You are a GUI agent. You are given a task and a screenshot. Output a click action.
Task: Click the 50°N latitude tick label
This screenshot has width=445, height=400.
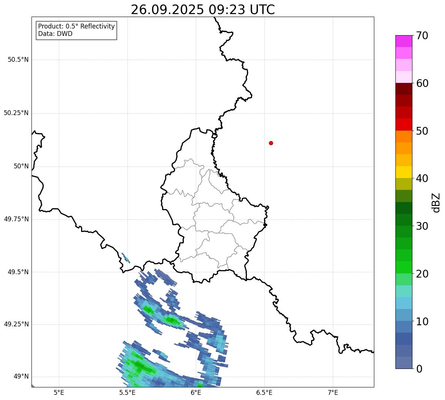[21, 166]
